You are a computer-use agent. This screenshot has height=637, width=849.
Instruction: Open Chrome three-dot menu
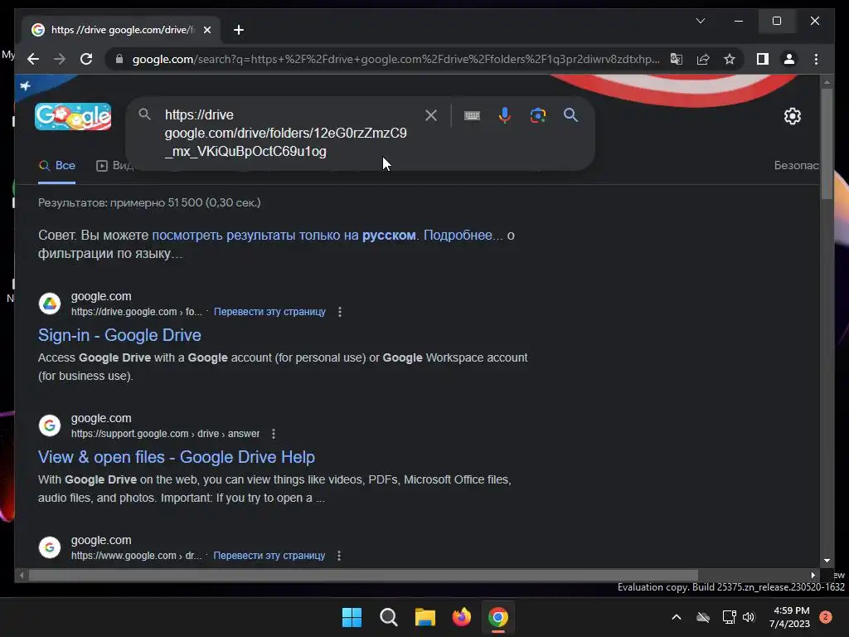[x=816, y=59]
